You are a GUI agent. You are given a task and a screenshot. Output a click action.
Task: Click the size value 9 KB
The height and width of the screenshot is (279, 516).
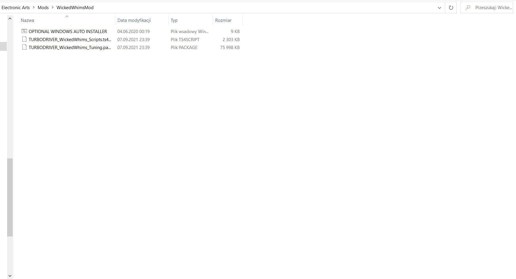[235, 31]
